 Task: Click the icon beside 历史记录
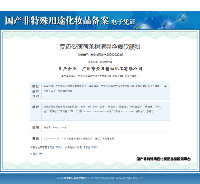(x=31, y=154)
